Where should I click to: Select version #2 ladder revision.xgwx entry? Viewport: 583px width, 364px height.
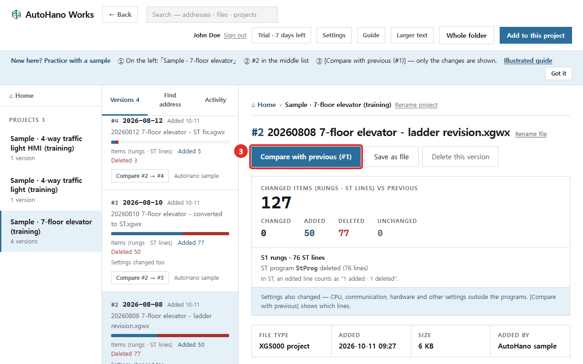tap(170, 328)
